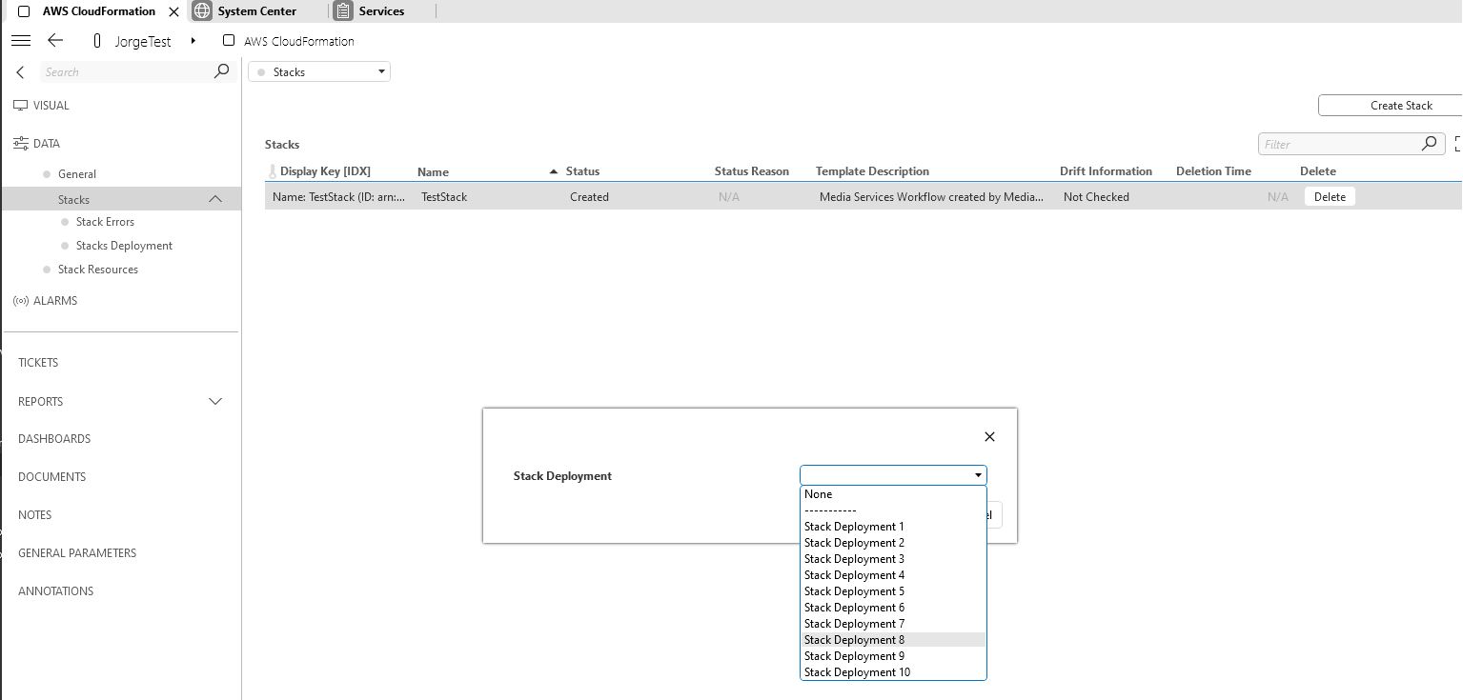Open the TICKETS section

38,363
